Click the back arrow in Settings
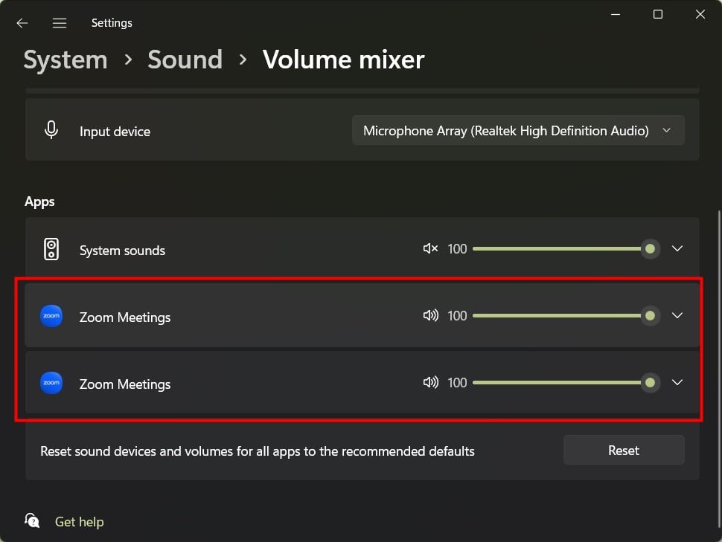The image size is (722, 542). [22, 23]
